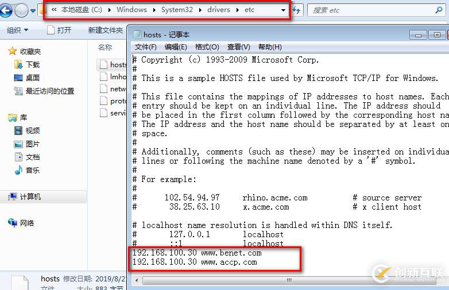Select Windows in address breadcrumb
Image resolution: width=449 pixels, height=290 pixels.
(x=131, y=10)
